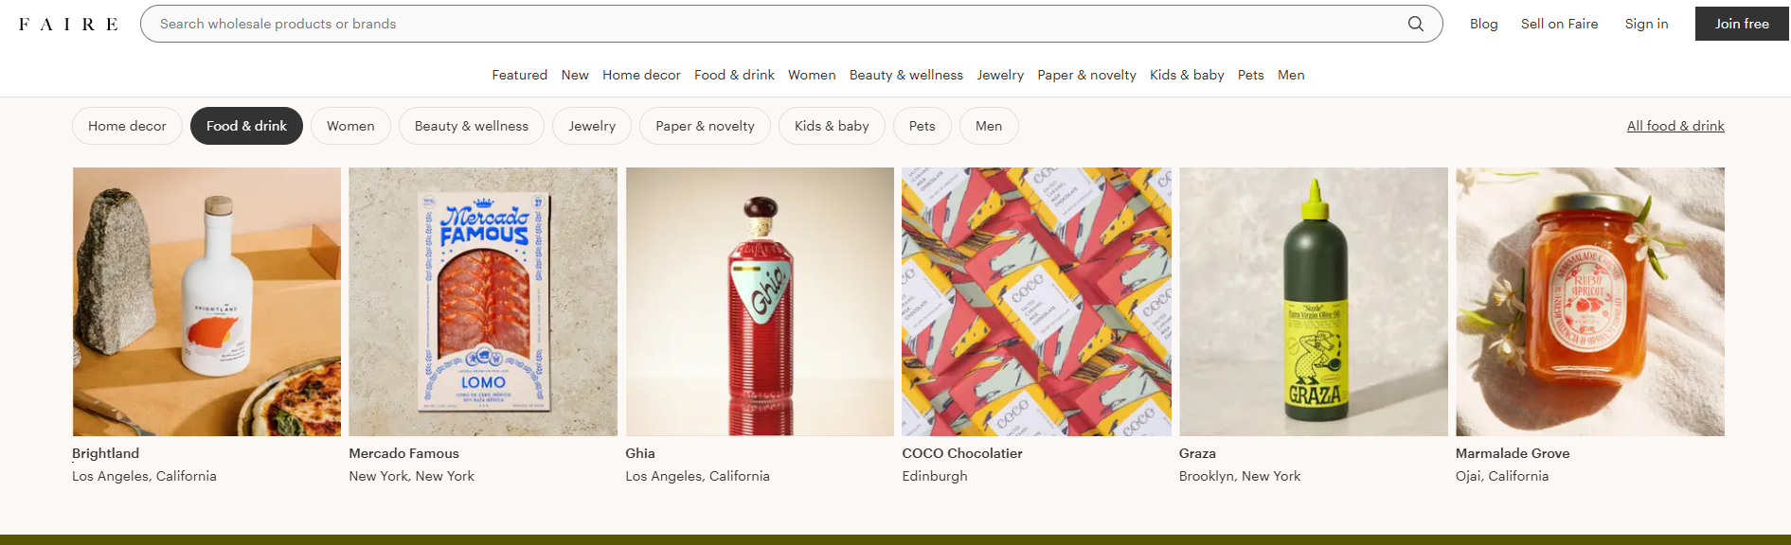View the Ghia bottle thumbnail
This screenshot has width=1791, height=545.
[760, 302]
